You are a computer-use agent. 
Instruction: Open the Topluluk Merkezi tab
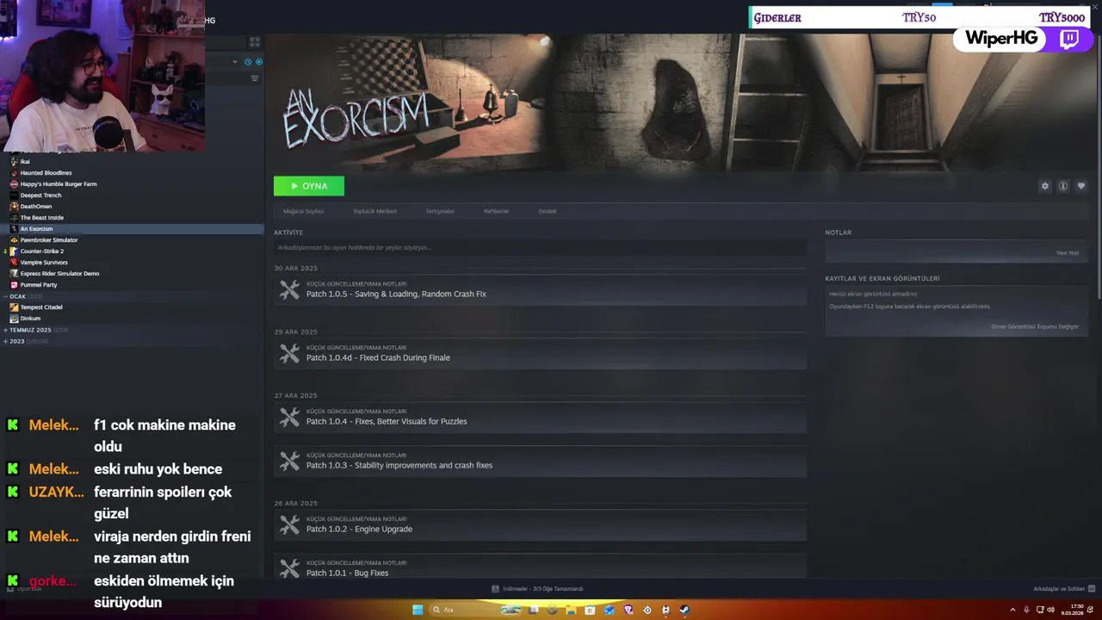click(x=375, y=211)
